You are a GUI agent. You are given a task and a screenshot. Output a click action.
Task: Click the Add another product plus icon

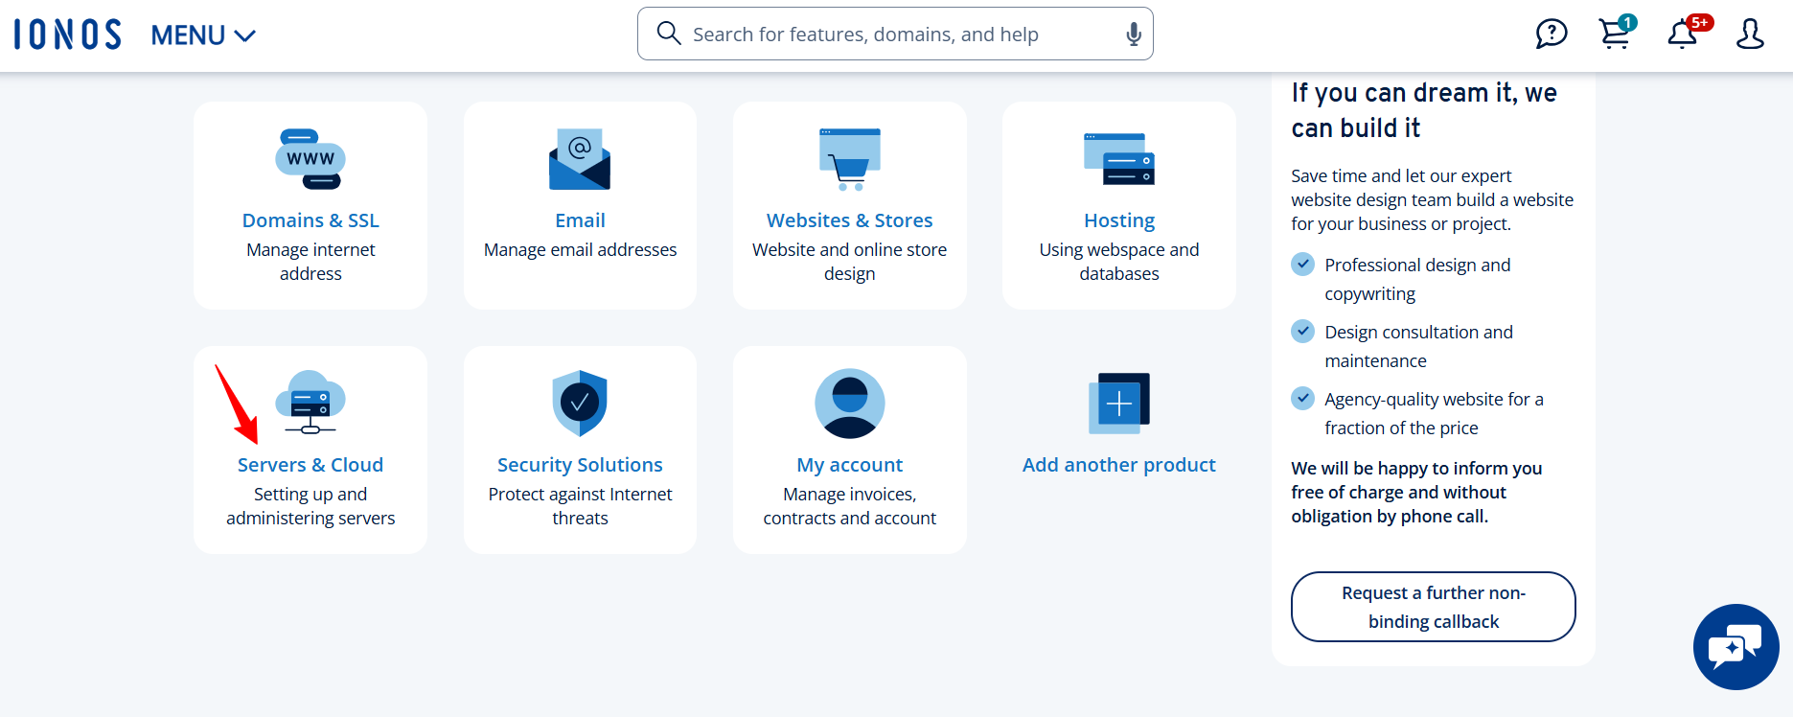pos(1119,404)
